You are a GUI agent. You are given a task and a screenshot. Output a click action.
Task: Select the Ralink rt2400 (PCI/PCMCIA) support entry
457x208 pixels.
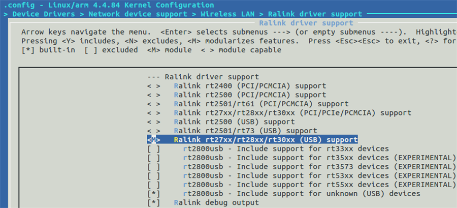250,86
